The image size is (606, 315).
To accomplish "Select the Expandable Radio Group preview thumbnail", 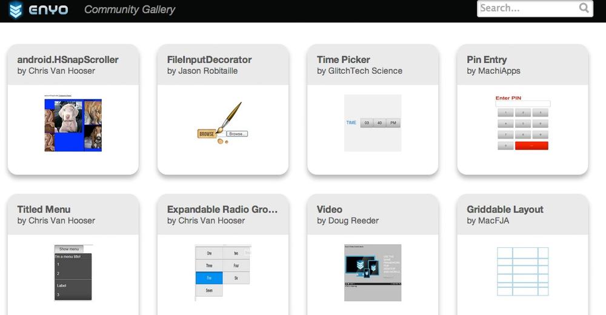I will 222,273.
